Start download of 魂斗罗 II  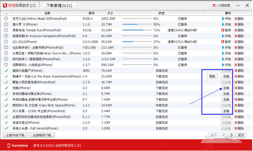[x=227, y=24]
